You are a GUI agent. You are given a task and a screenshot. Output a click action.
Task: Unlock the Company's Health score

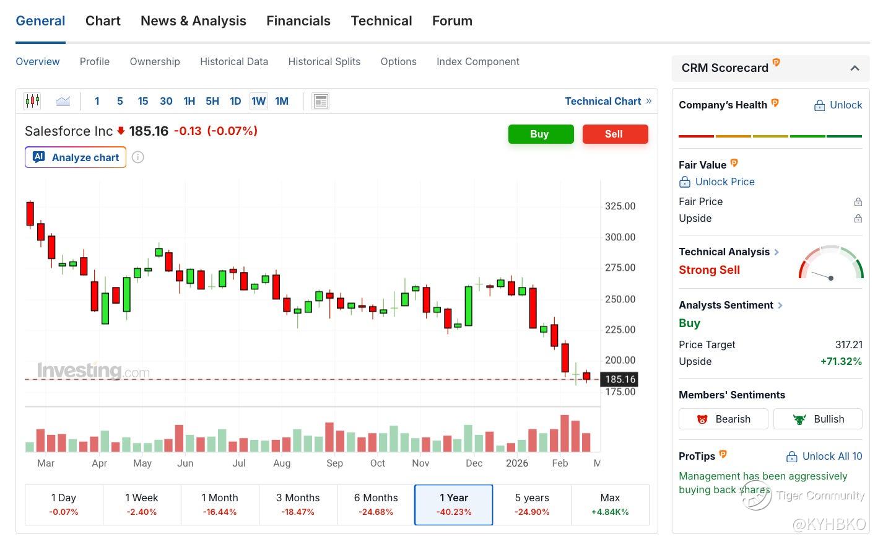tap(838, 105)
